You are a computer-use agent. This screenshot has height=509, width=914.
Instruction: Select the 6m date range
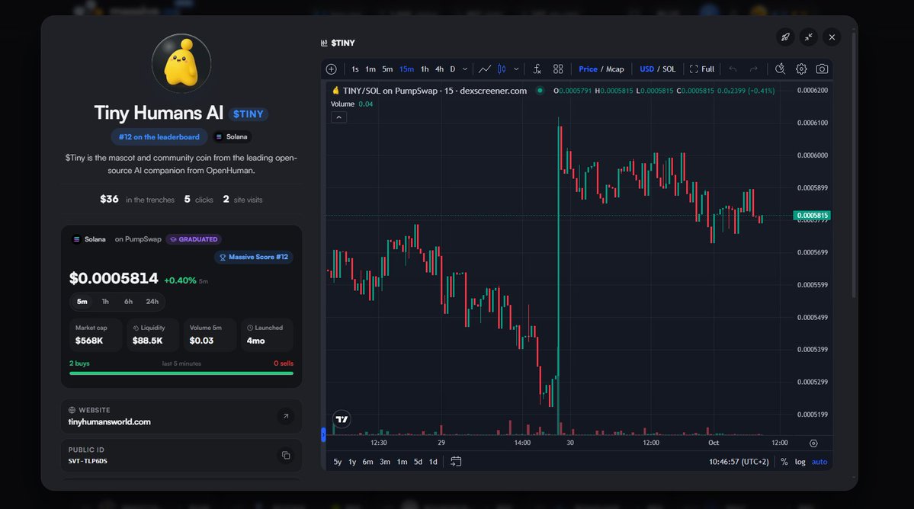368,462
